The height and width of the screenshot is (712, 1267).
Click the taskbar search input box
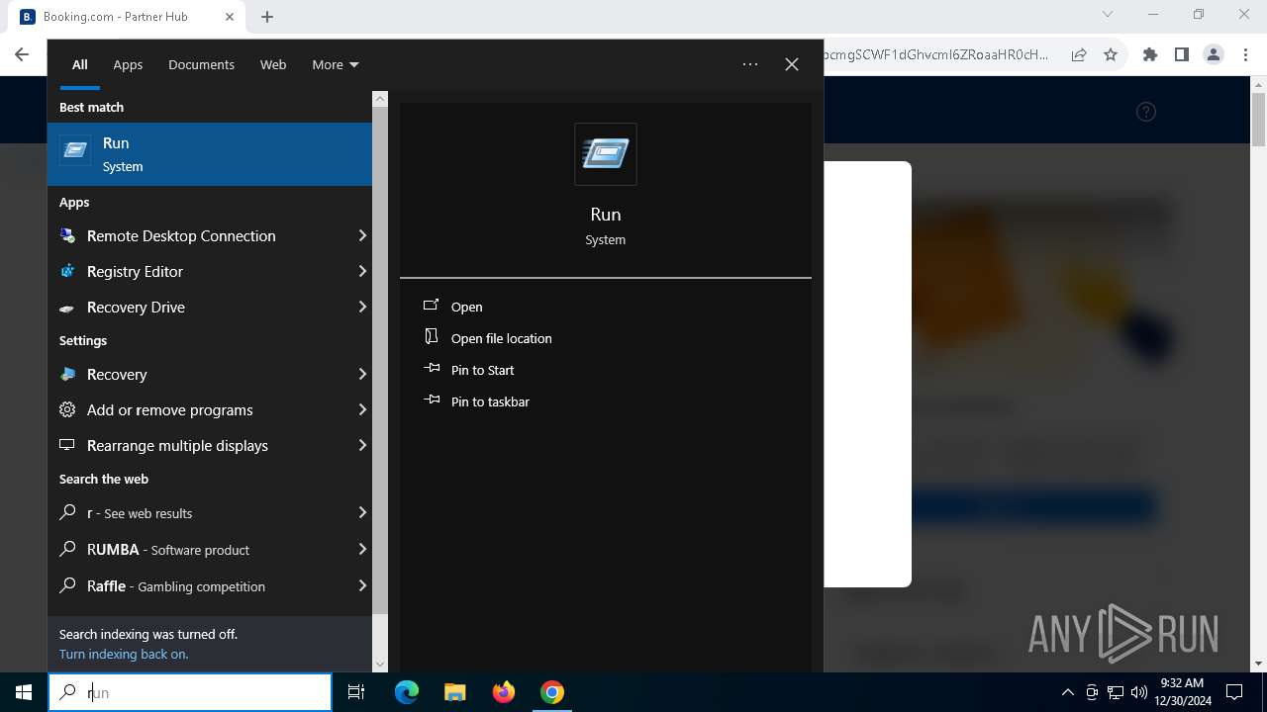(190, 692)
